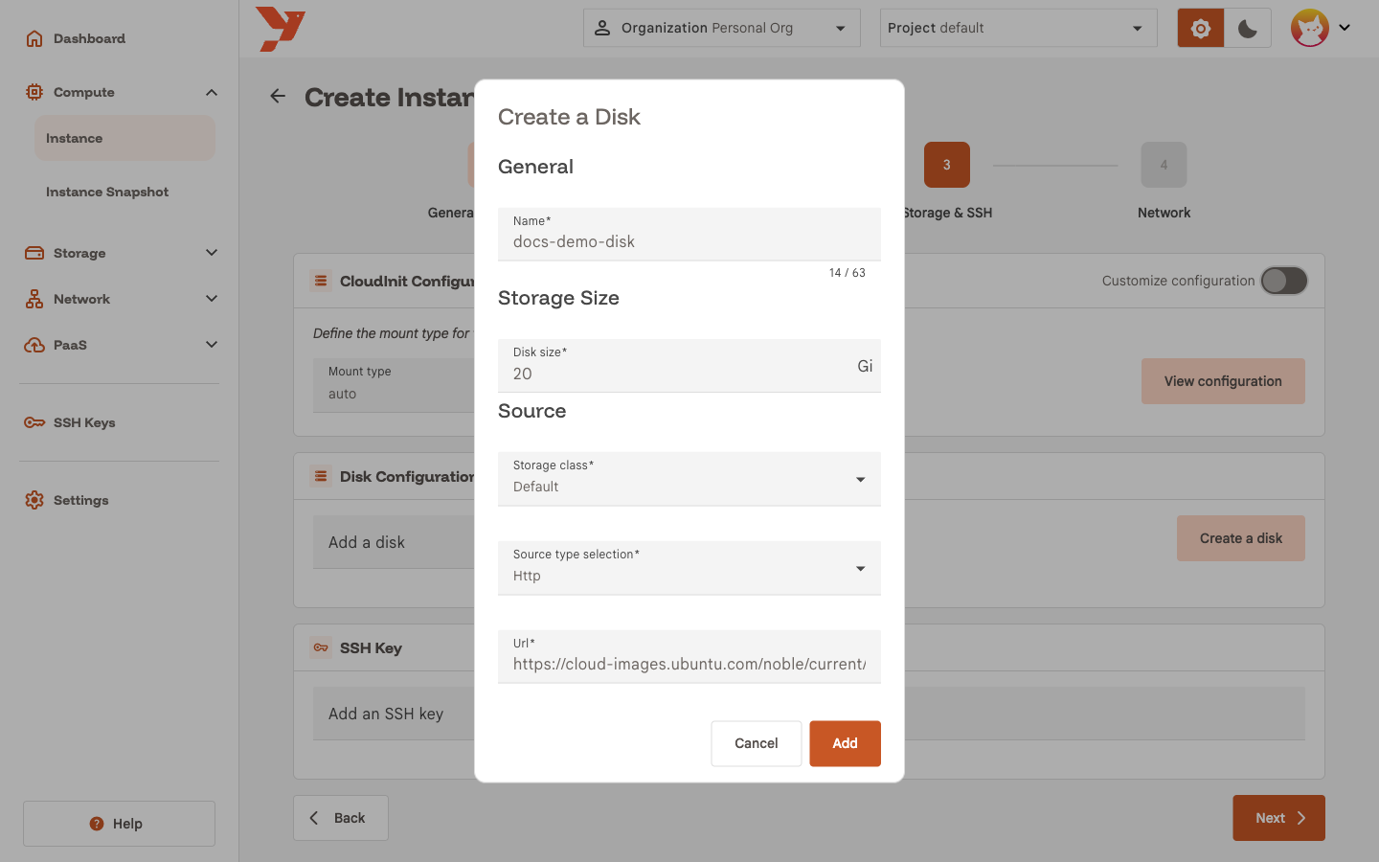The width and height of the screenshot is (1379, 862).
Task: Collapse the Compute sidebar section
Action: (x=212, y=92)
